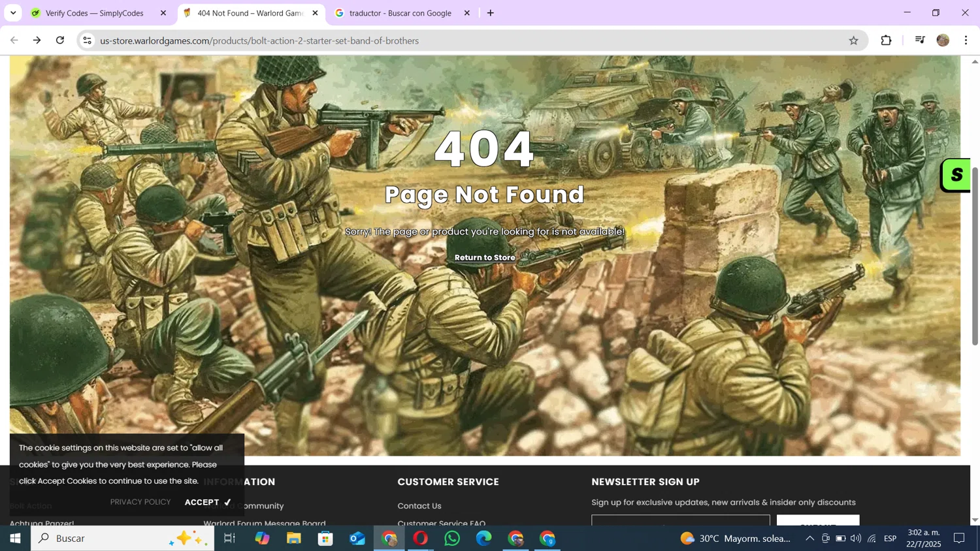The image size is (980, 551).
Task: Open the network Wi-Fi icon
Action: [x=872, y=539]
